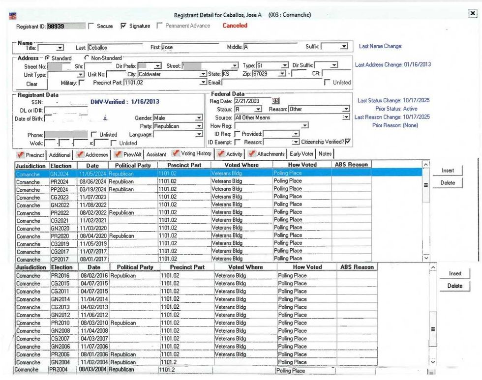Select the Non-Standard address radio button
Image resolution: width=482 pixels, height=380 pixels.
pos(88,58)
